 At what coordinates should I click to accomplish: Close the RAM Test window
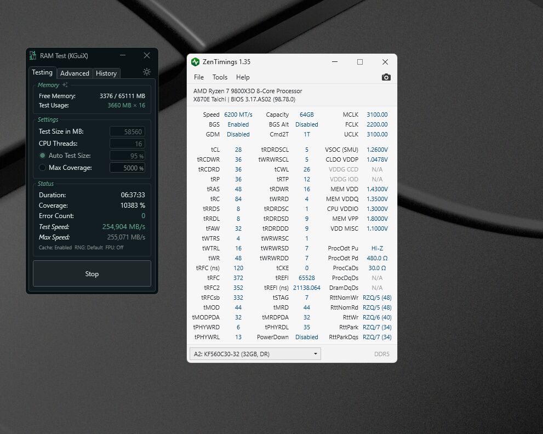(147, 55)
